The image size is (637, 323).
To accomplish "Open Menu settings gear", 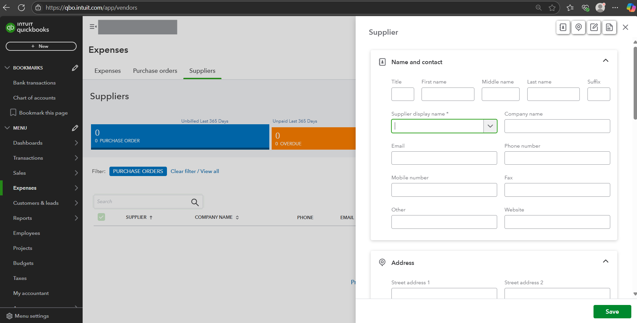I will [9, 316].
